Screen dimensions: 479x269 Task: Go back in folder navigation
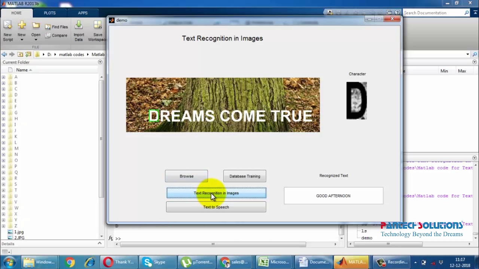(4, 55)
